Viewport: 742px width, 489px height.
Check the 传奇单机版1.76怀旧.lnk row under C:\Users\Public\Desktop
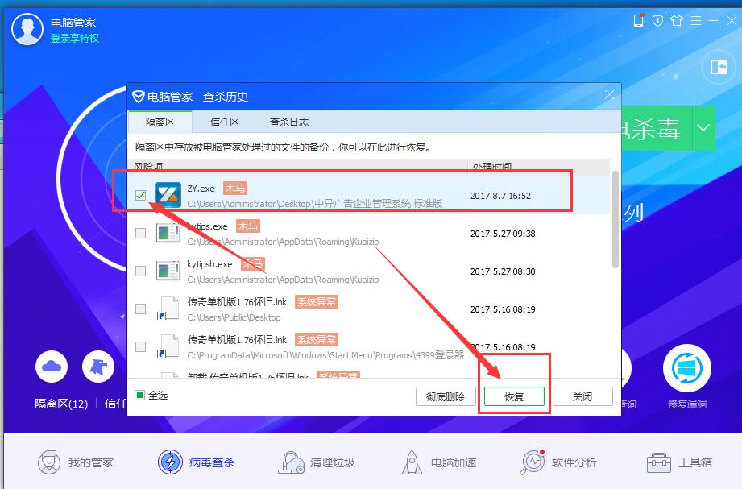140,309
